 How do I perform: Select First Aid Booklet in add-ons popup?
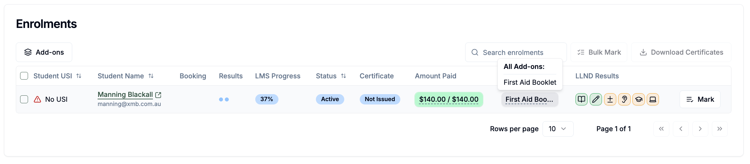pyautogui.click(x=530, y=82)
